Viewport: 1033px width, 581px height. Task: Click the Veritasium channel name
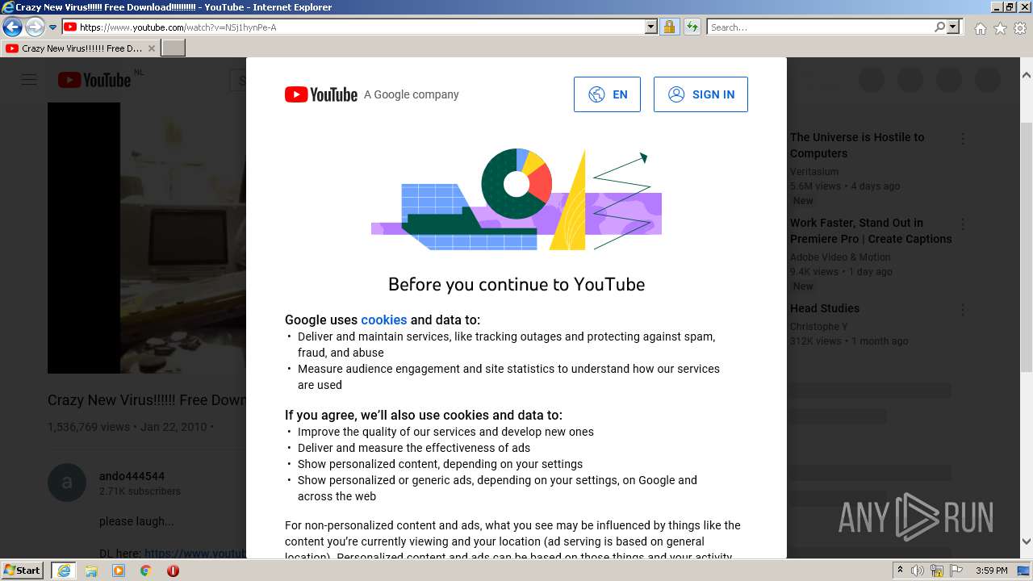(814, 171)
